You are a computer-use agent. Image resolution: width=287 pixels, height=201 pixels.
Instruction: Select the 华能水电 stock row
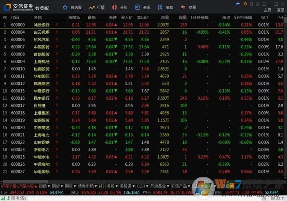[x=142, y=157]
